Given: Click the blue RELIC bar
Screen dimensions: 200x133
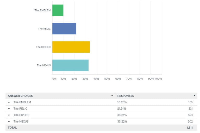Looking at the screenshot, I should [64, 29].
